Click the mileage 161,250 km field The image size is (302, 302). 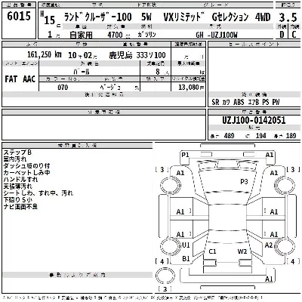[x=45, y=54]
